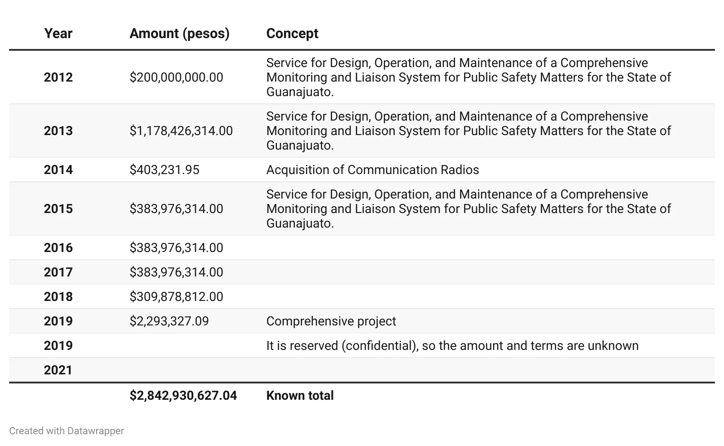This screenshot has height=446, width=724.
Task: Select the 2015 year cell
Action: click(x=58, y=209)
